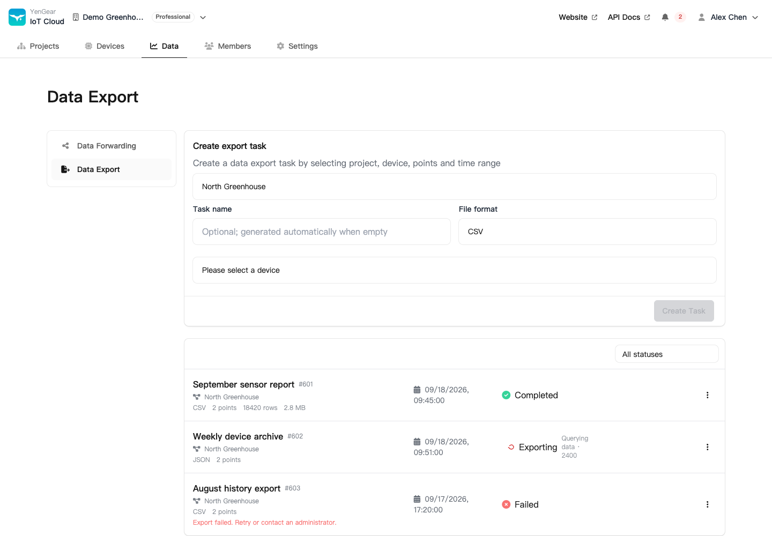Click the JSON format label
This screenshot has width=772, height=536.
tap(202, 460)
